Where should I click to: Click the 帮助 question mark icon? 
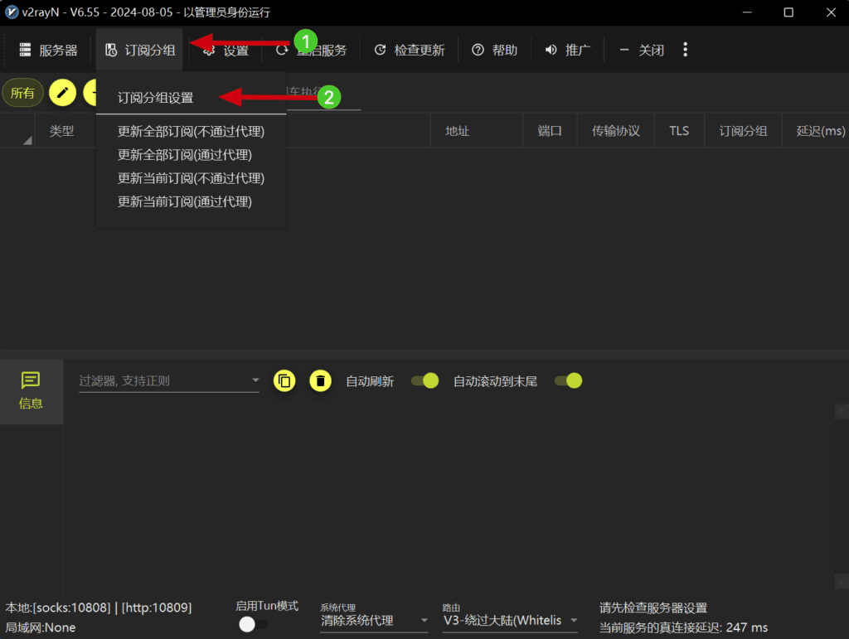point(478,51)
